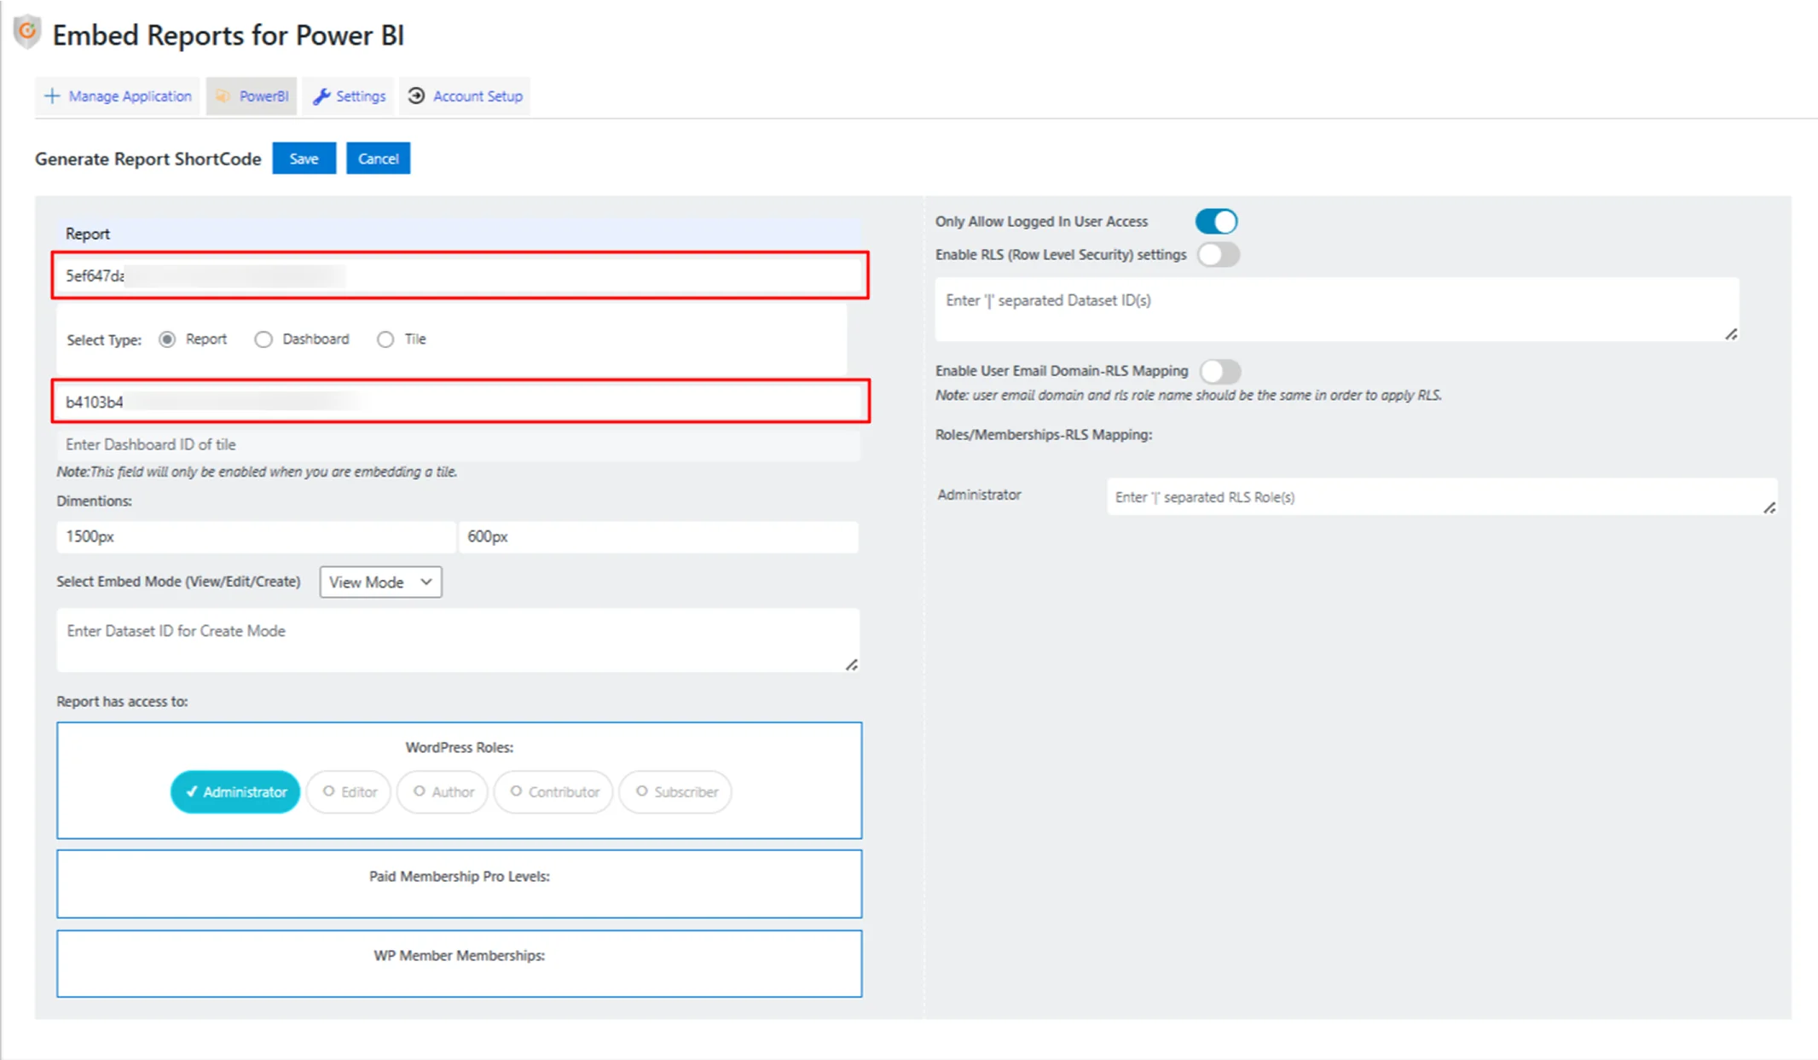The width and height of the screenshot is (1818, 1060).
Task: Select the Author role chip
Action: click(443, 792)
